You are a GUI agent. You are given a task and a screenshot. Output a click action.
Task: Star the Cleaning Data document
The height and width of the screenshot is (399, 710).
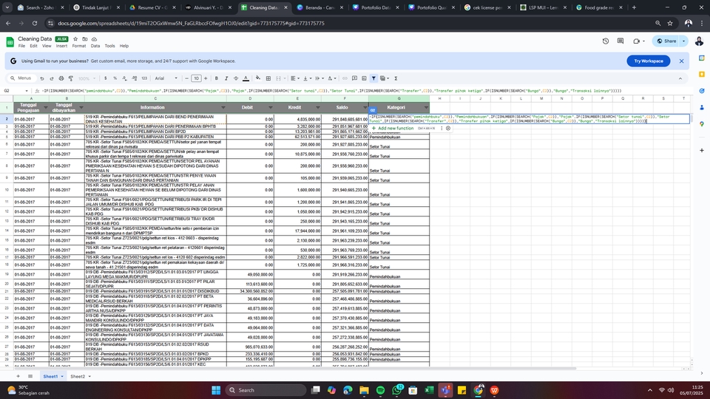77,38
